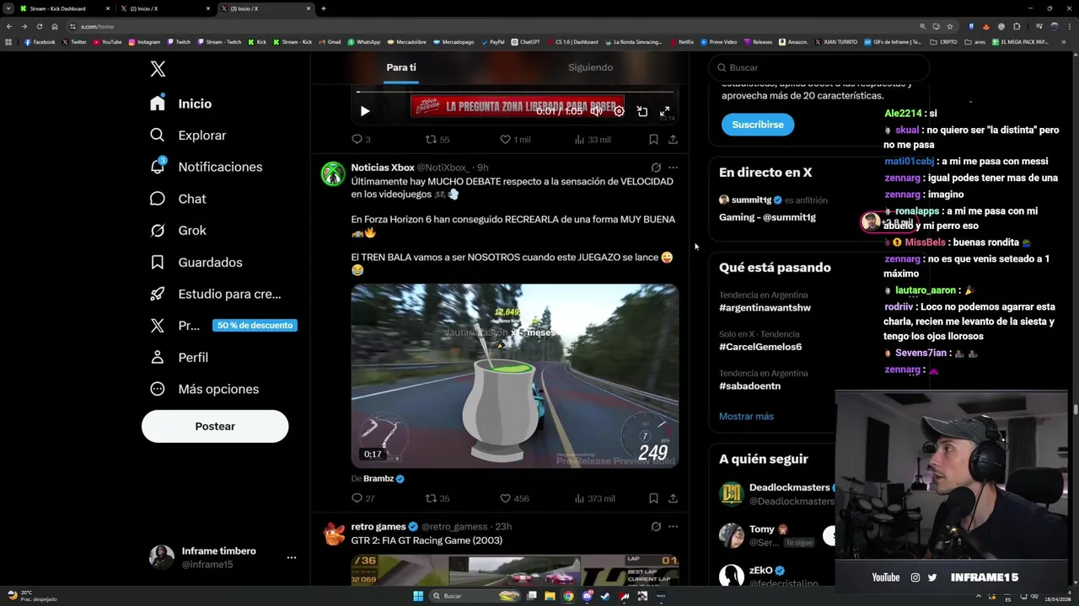
Task: Open the Kick bookmark
Action: coord(257,41)
